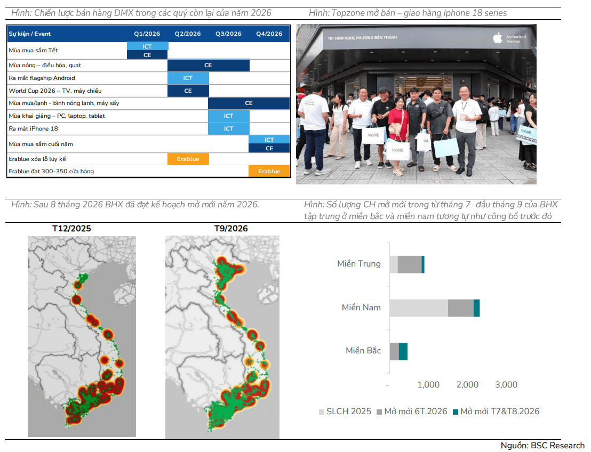
Task: Click the ICT bar for iPhone 18 launch
Action: [229, 129]
